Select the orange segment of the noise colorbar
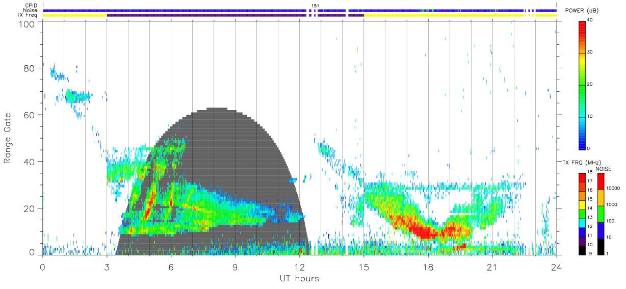626x289 pixels. [x=601, y=198]
